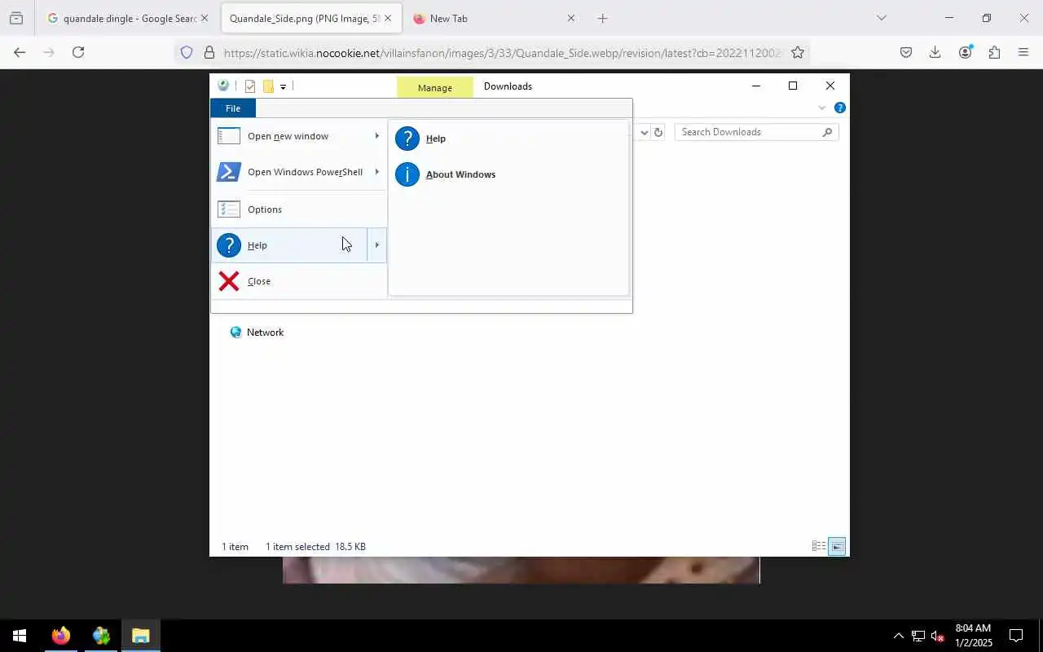1043x652 pixels.
Task: Open a new Firefox tab with plus
Action: click(x=602, y=18)
